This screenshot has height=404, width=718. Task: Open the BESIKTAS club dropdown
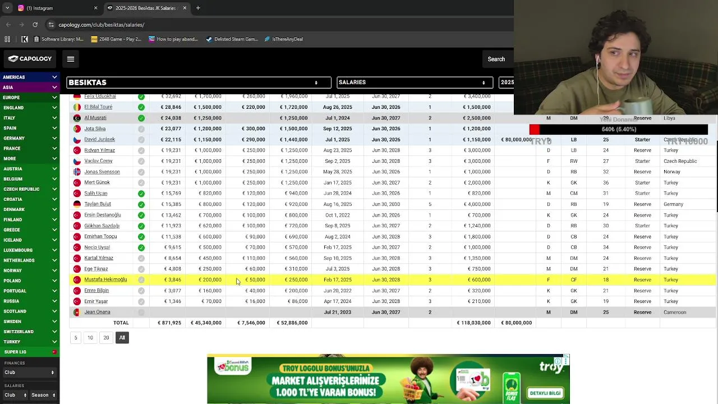199,82
